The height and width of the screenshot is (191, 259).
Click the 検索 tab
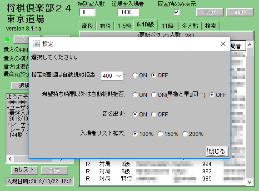[x=210, y=25]
